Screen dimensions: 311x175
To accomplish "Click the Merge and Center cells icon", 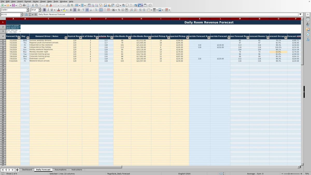I will click(x=101, y=10).
